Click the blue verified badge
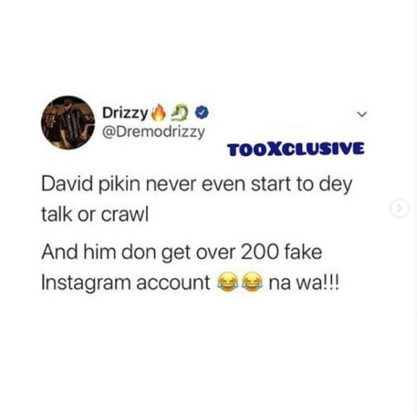This screenshot has height=415, width=417. coord(202,113)
